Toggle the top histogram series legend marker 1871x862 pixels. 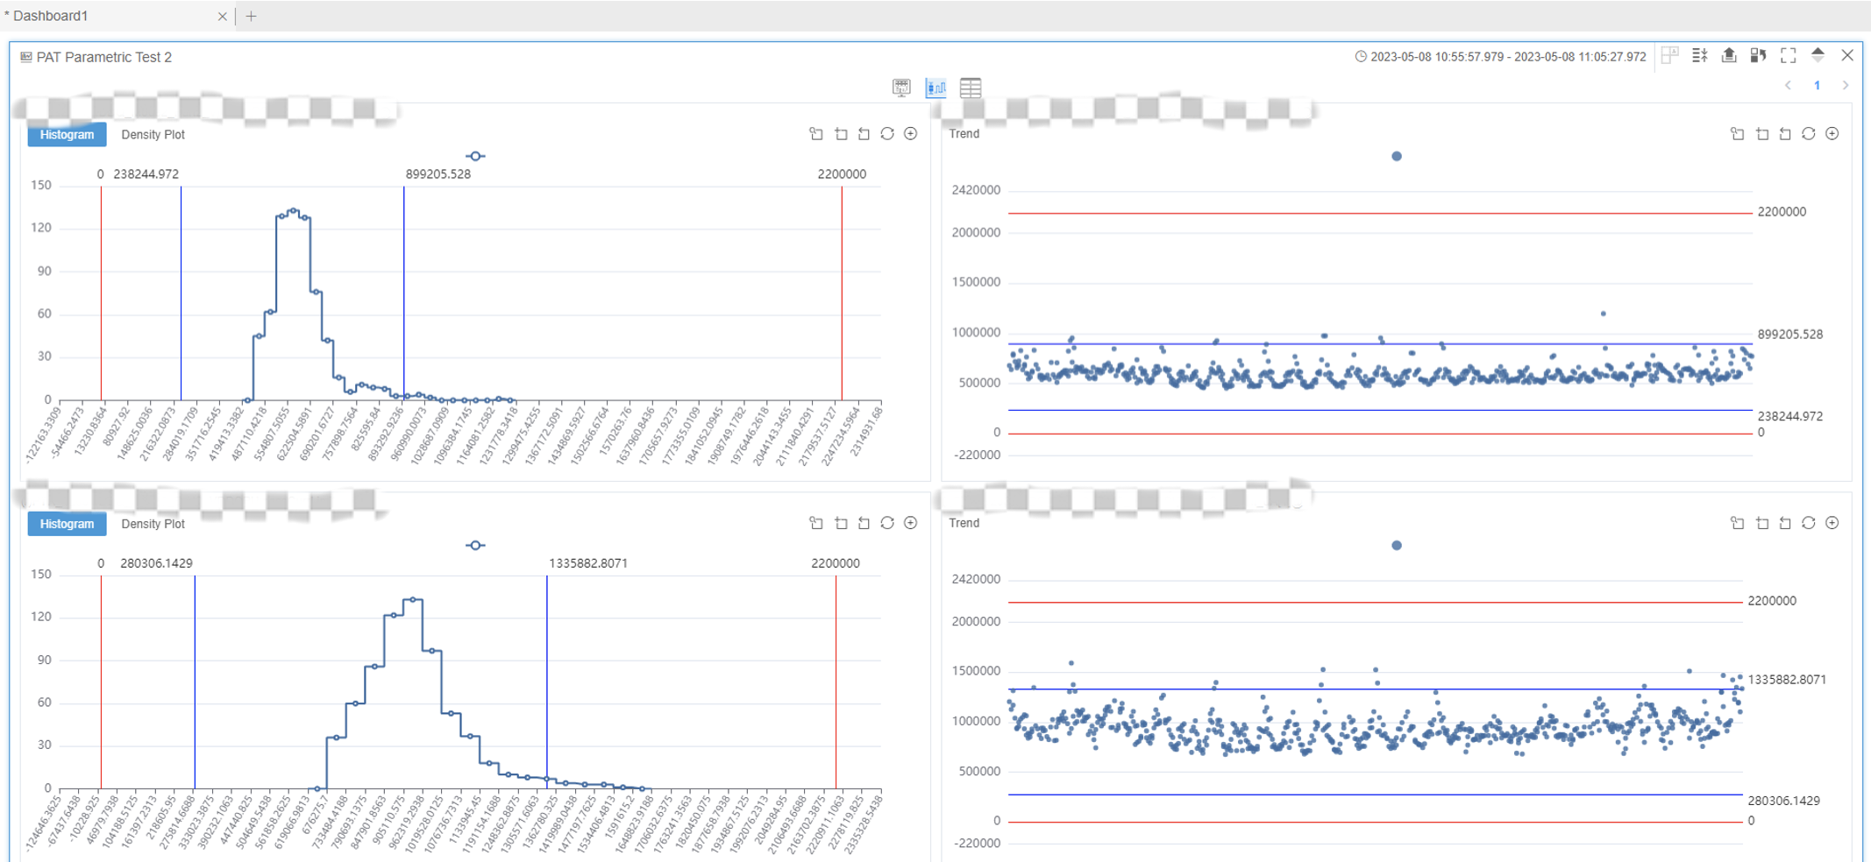(475, 156)
